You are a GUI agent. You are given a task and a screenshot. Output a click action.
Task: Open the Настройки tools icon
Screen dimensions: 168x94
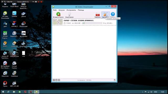point(106,15)
